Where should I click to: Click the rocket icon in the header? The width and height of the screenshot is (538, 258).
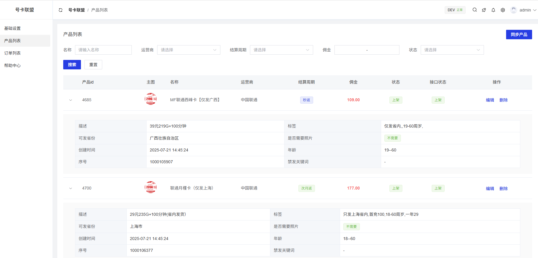pyautogui.click(x=484, y=10)
